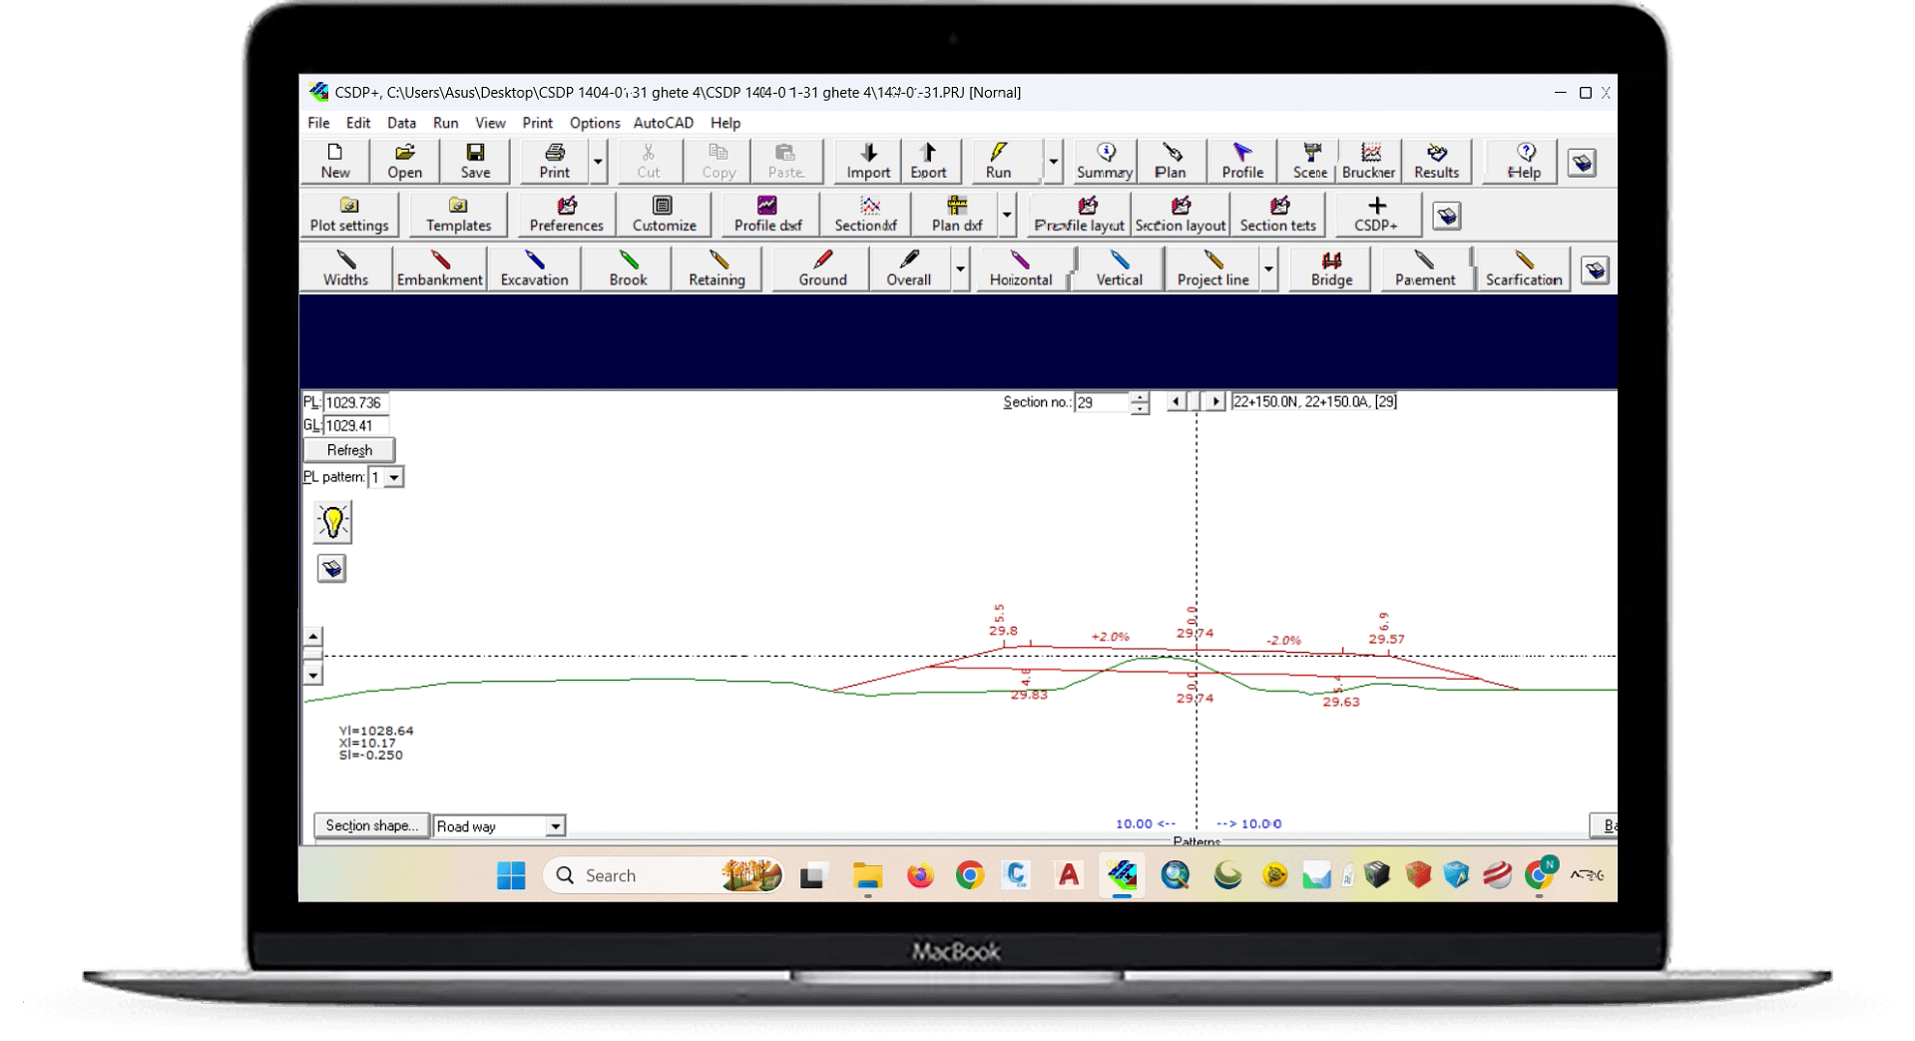Open the Profile view tool
Image resolution: width=1915 pixels, height=1041 pixels.
pyautogui.click(x=1241, y=161)
